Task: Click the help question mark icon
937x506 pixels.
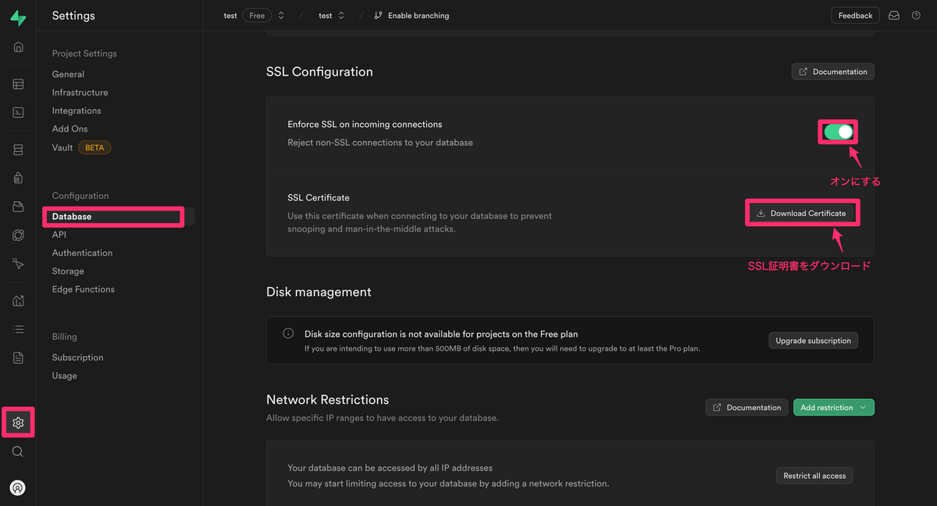Action: (916, 16)
